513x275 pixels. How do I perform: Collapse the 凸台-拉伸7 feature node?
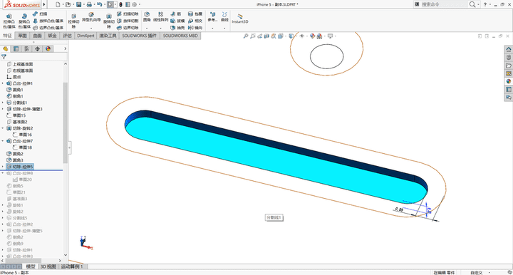[3, 141]
